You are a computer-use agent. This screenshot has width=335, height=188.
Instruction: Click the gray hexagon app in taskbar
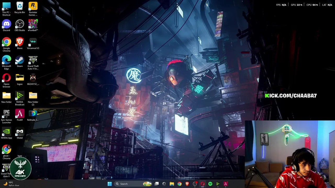click(x=164, y=184)
